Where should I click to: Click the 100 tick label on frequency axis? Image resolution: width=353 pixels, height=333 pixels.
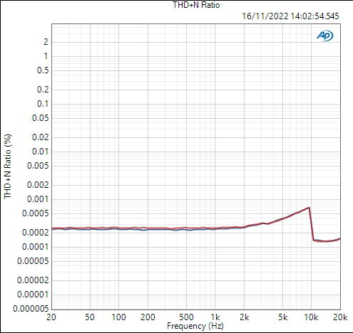click(x=118, y=317)
